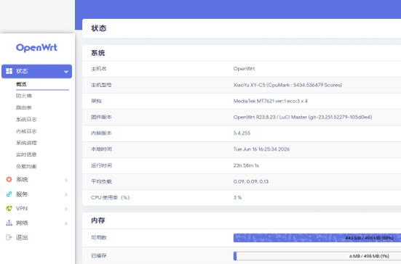This screenshot has width=401, height=264.
Task: Click the 可用数 available memory progress bar
Action: tap(317, 238)
